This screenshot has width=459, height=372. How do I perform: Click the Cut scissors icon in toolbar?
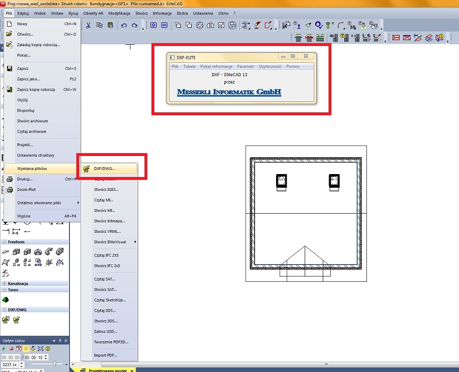[x=88, y=25]
